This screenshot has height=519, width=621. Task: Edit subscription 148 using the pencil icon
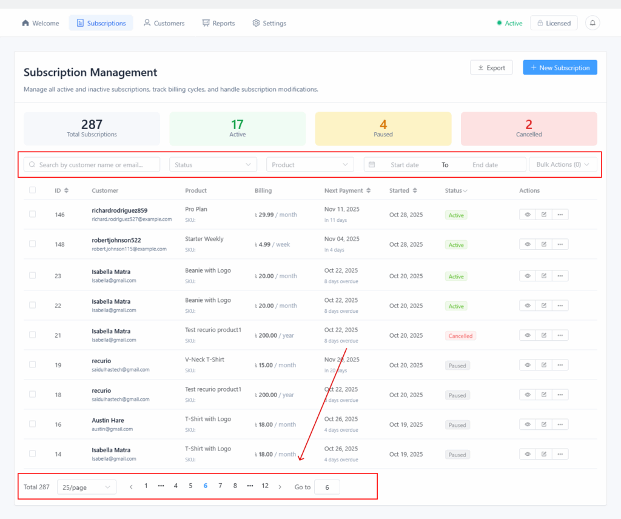pyautogui.click(x=544, y=244)
